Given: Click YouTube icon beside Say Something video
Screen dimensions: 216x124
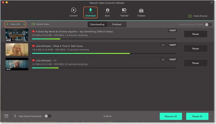Looking at the screenshot, I should (34, 31).
